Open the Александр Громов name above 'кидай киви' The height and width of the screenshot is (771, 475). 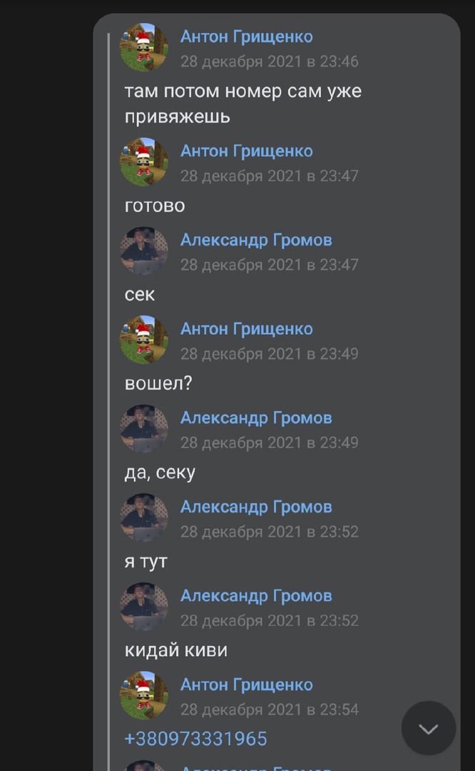click(x=257, y=596)
